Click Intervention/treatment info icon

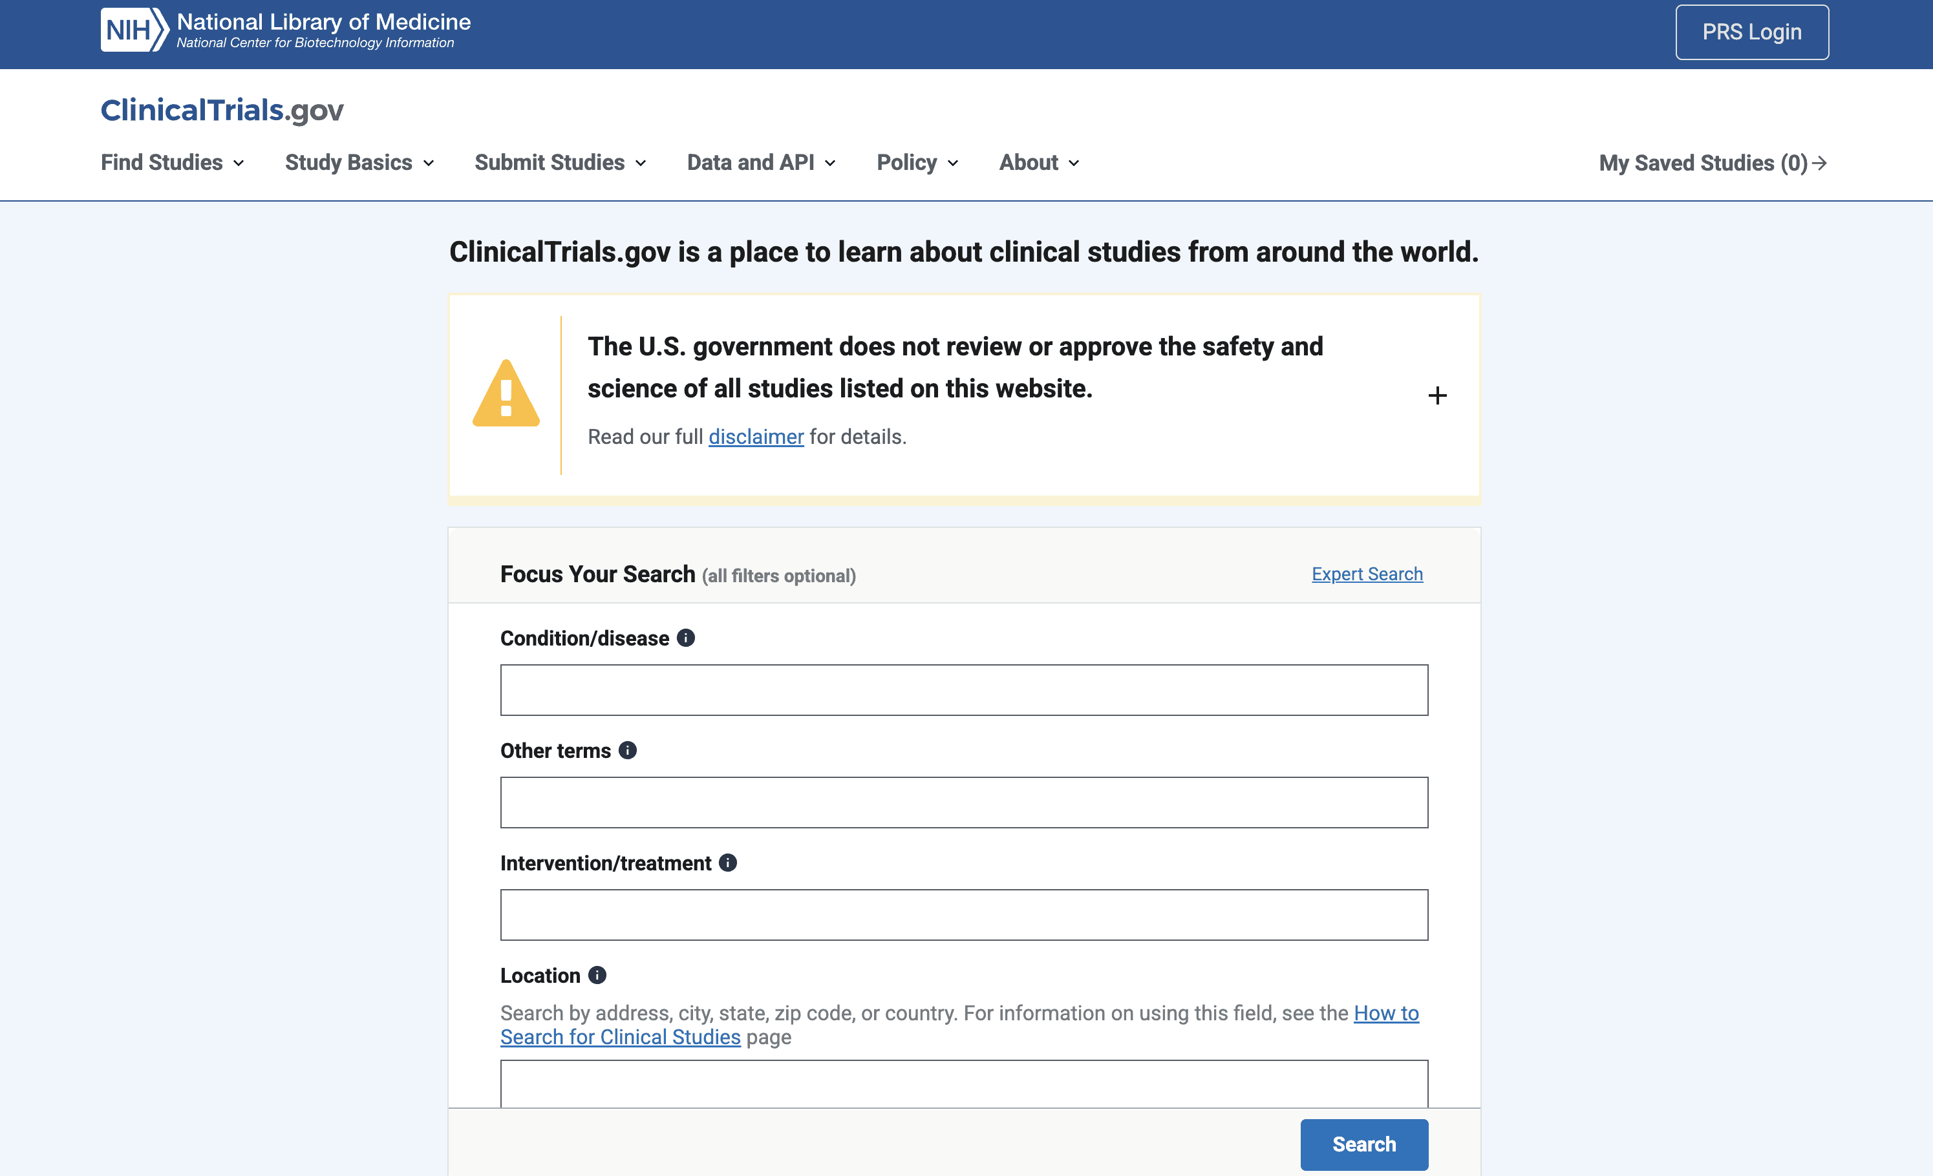pos(728,863)
